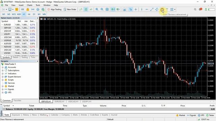The width and height of the screenshot is (216, 121).
Task: Open chart type dropdown arrow
Action: point(6,9)
